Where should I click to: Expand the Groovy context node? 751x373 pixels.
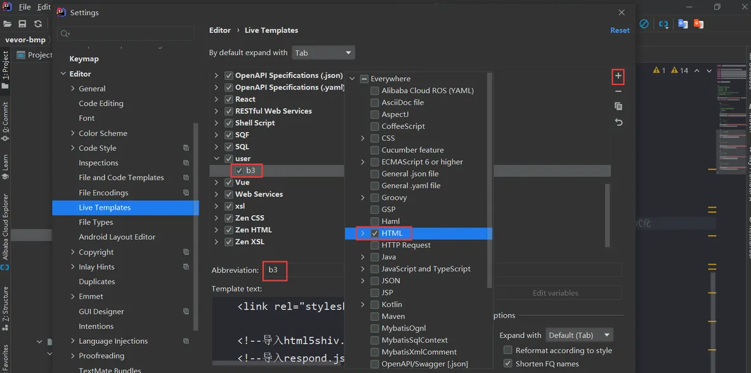coord(363,197)
